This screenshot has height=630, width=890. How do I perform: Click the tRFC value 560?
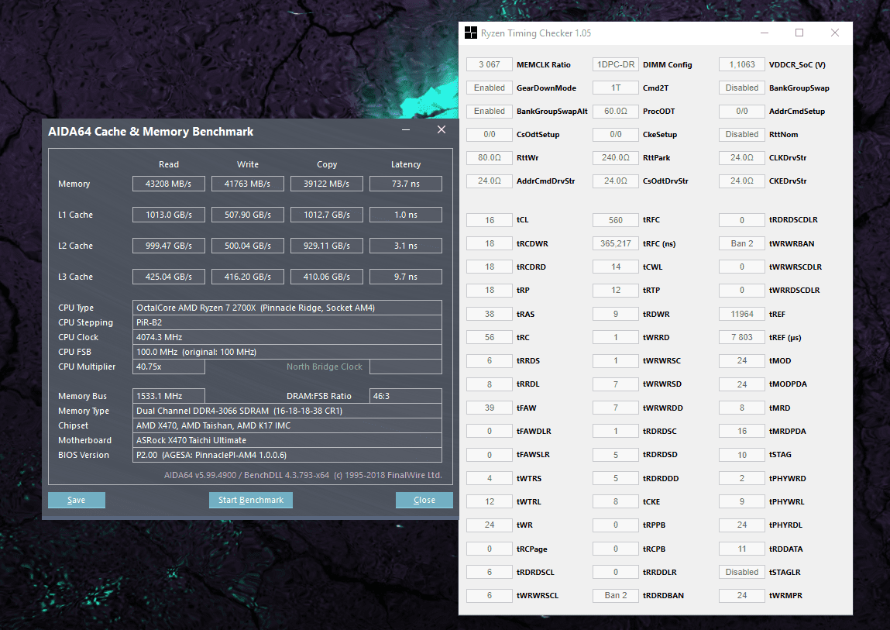tap(616, 220)
